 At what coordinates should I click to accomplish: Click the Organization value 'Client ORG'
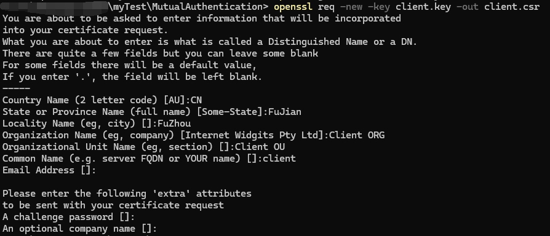(x=357, y=135)
